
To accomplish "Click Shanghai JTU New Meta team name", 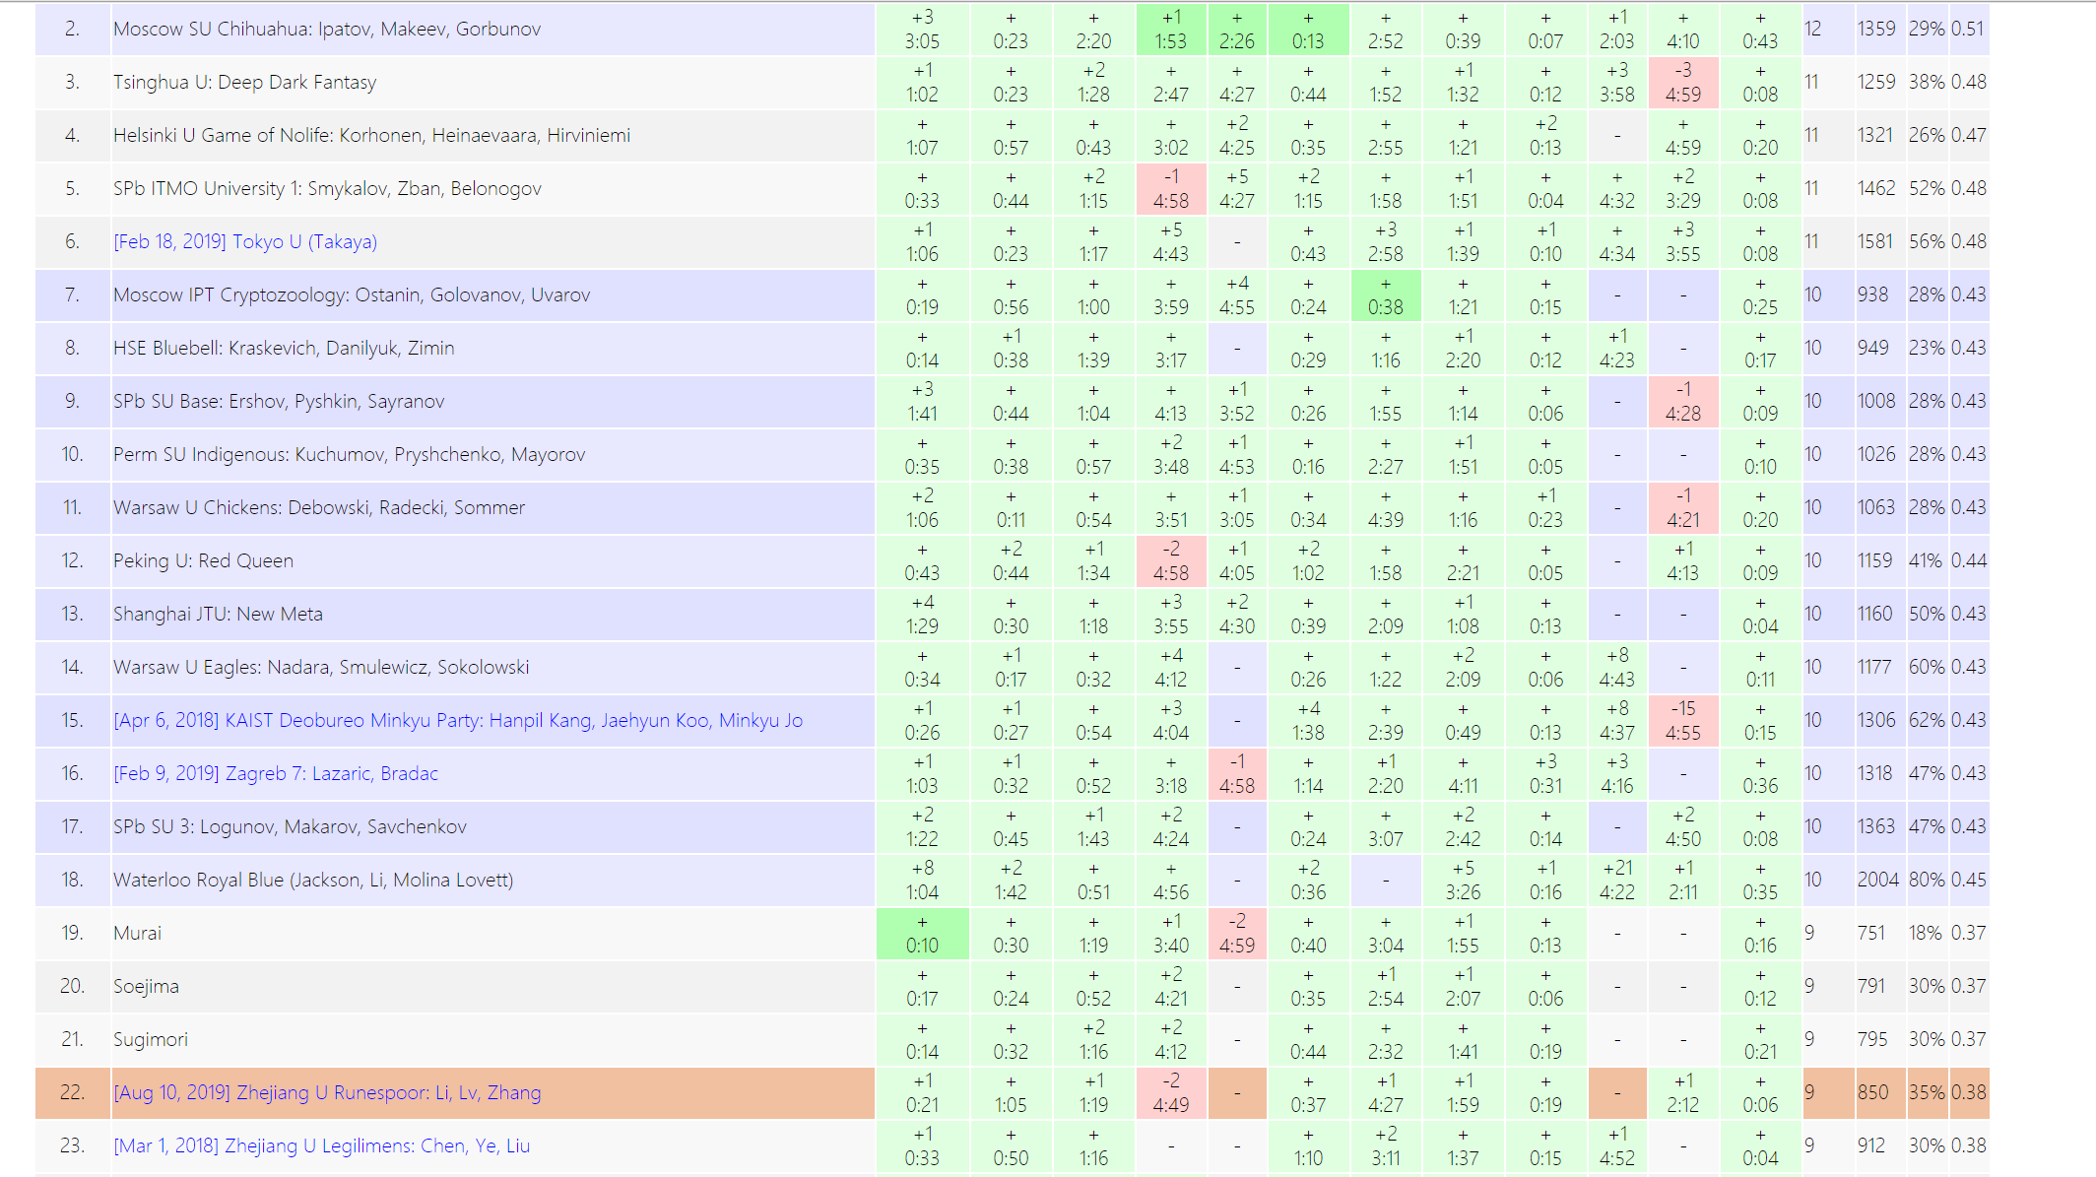I will click(218, 614).
